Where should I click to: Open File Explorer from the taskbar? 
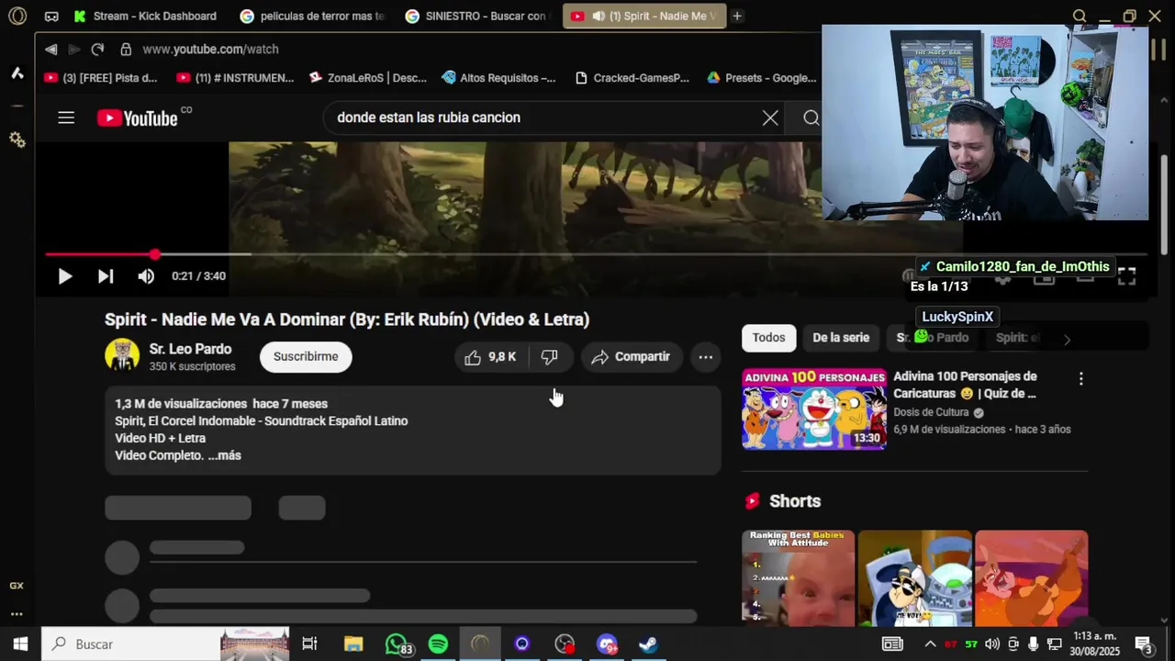tap(353, 644)
